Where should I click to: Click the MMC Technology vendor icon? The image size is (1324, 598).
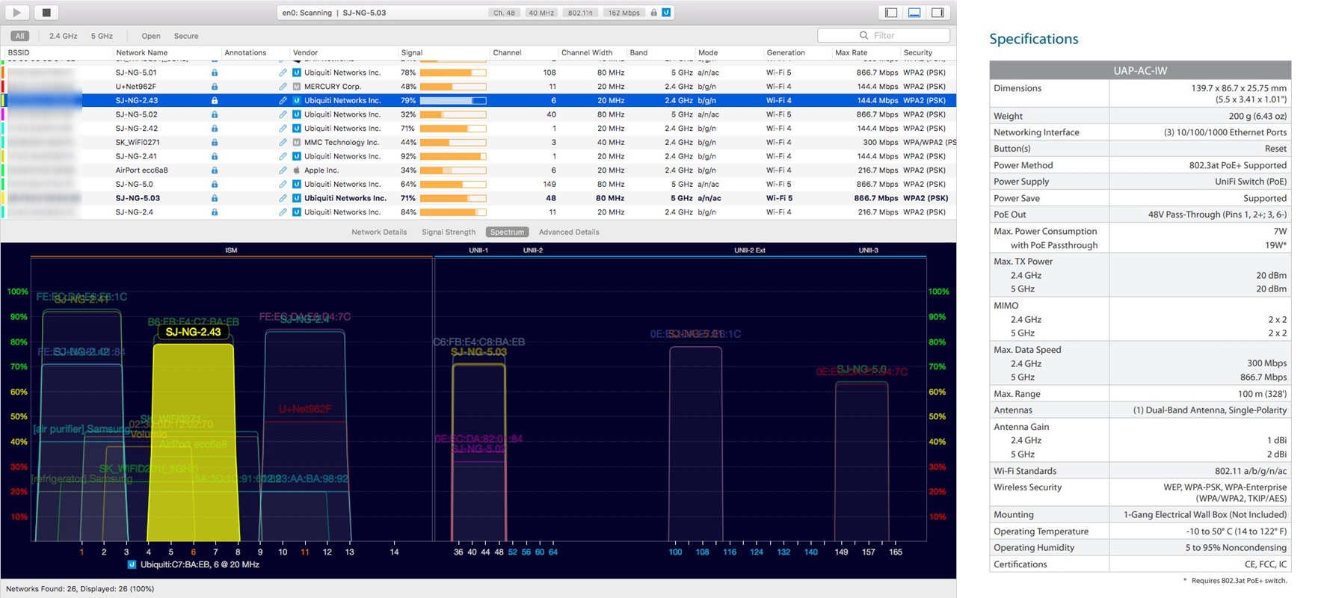(297, 142)
